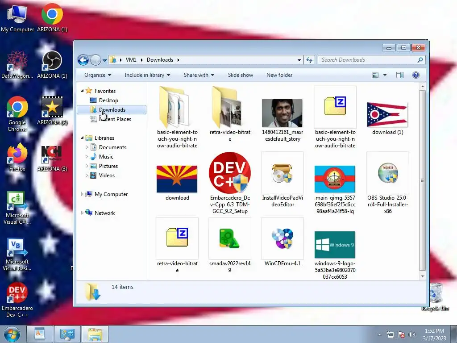The height and width of the screenshot is (343, 457).
Task: Open Microsoft Visual C# desktop shortcut
Action: click(17, 208)
